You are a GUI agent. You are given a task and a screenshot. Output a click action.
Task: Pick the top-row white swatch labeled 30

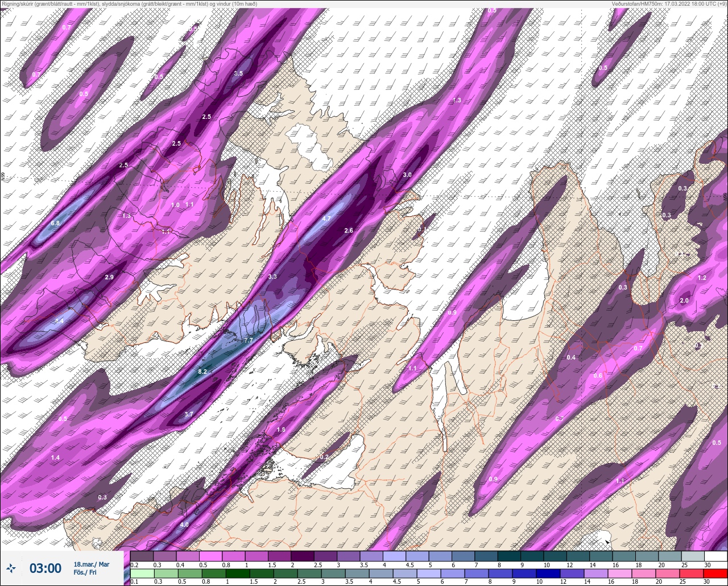click(715, 556)
